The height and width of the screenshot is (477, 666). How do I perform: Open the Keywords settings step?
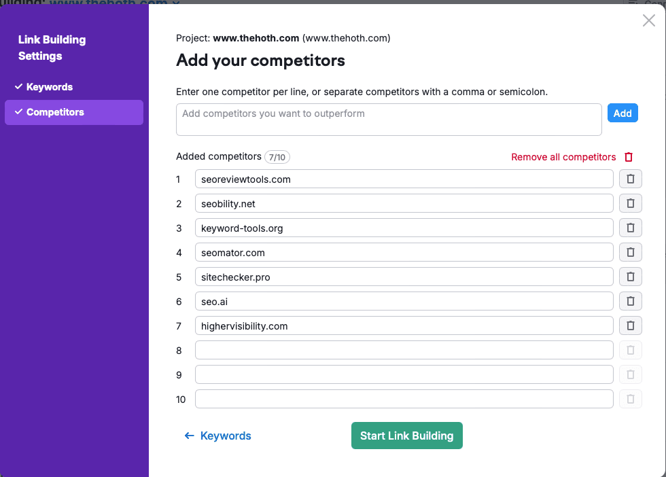[x=49, y=87]
